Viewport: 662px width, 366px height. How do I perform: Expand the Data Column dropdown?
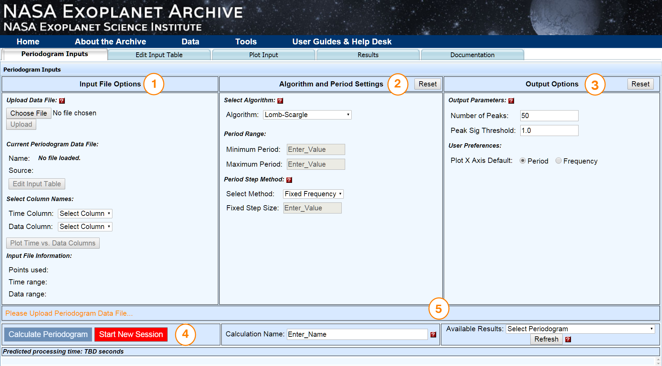click(85, 227)
